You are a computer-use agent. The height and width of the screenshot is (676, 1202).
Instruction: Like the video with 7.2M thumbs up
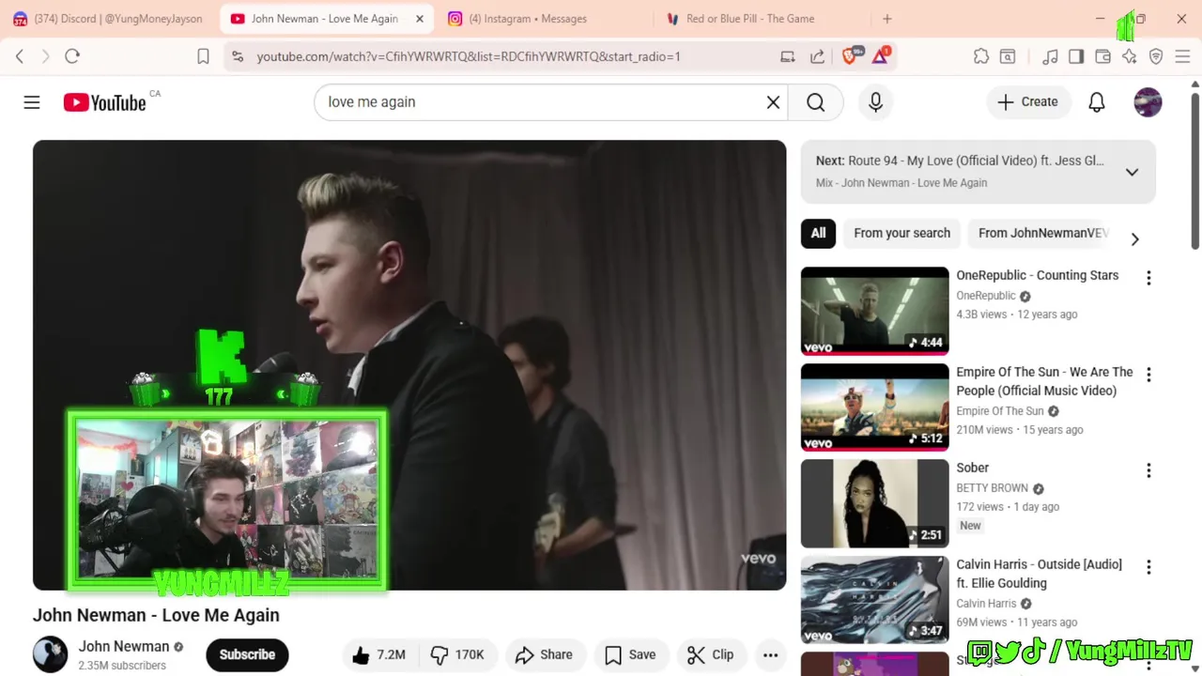(x=379, y=655)
